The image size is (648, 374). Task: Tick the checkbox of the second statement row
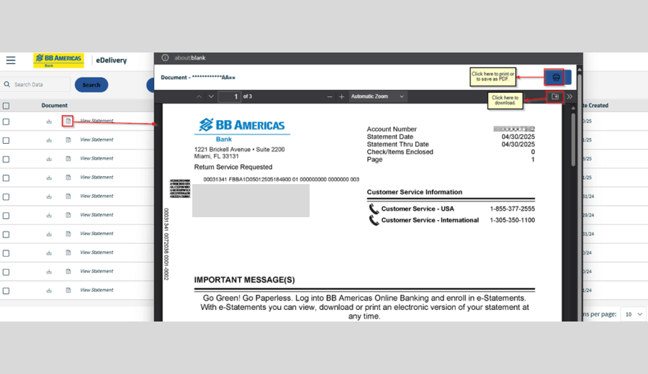(6, 140)
